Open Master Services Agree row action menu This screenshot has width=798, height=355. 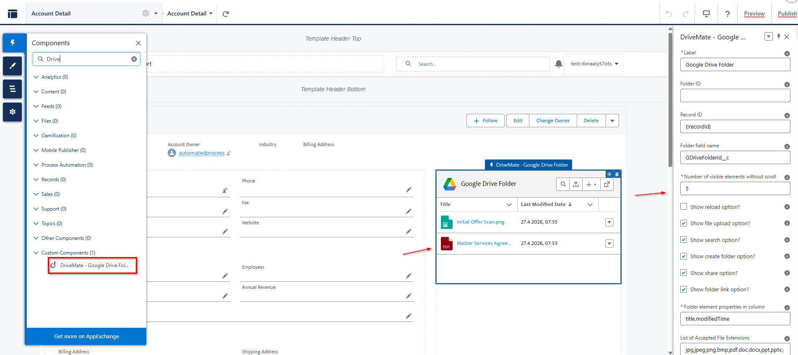click(609, 244)
